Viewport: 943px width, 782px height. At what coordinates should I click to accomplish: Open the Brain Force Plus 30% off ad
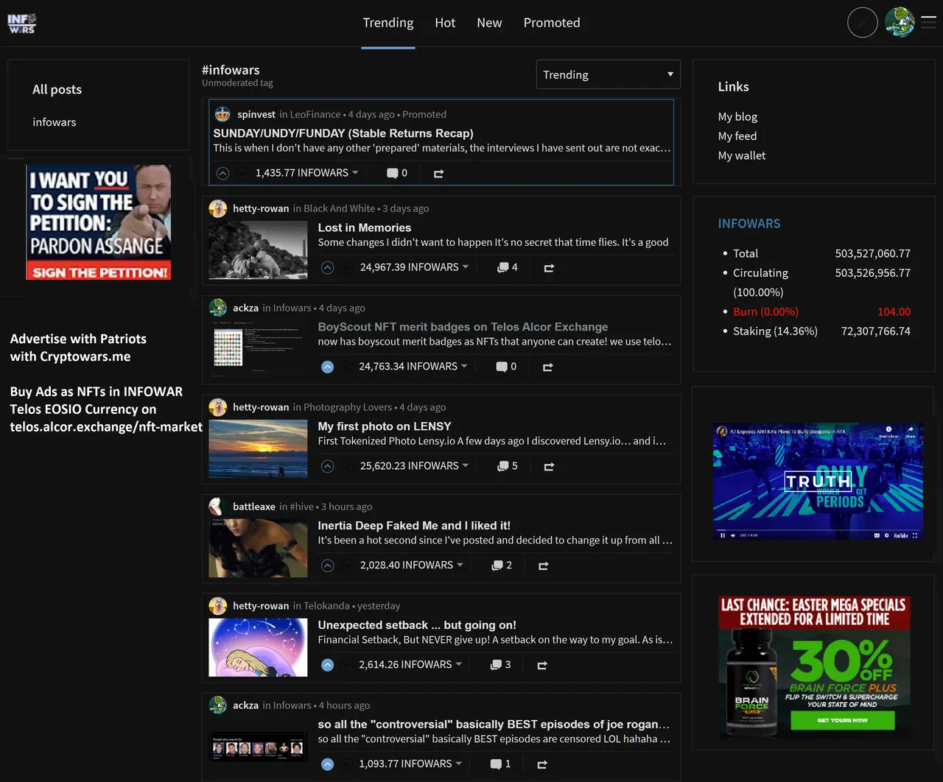click(x=814, y=666)
